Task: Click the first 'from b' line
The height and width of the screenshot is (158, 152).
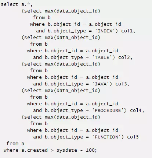Action: 42,18
